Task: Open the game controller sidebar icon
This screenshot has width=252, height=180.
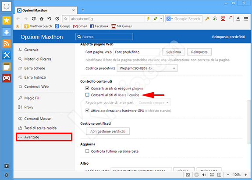Action: pyautogui.click(x=7, y=78)
